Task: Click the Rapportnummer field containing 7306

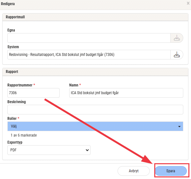Action: click(33, 93)
